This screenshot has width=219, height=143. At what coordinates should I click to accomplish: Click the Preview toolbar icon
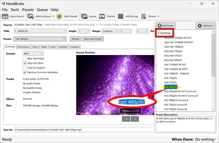click(x=102, y=16)
